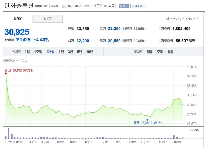
Task: Click the purple 거래량 legend square
Action: (191, 130)
